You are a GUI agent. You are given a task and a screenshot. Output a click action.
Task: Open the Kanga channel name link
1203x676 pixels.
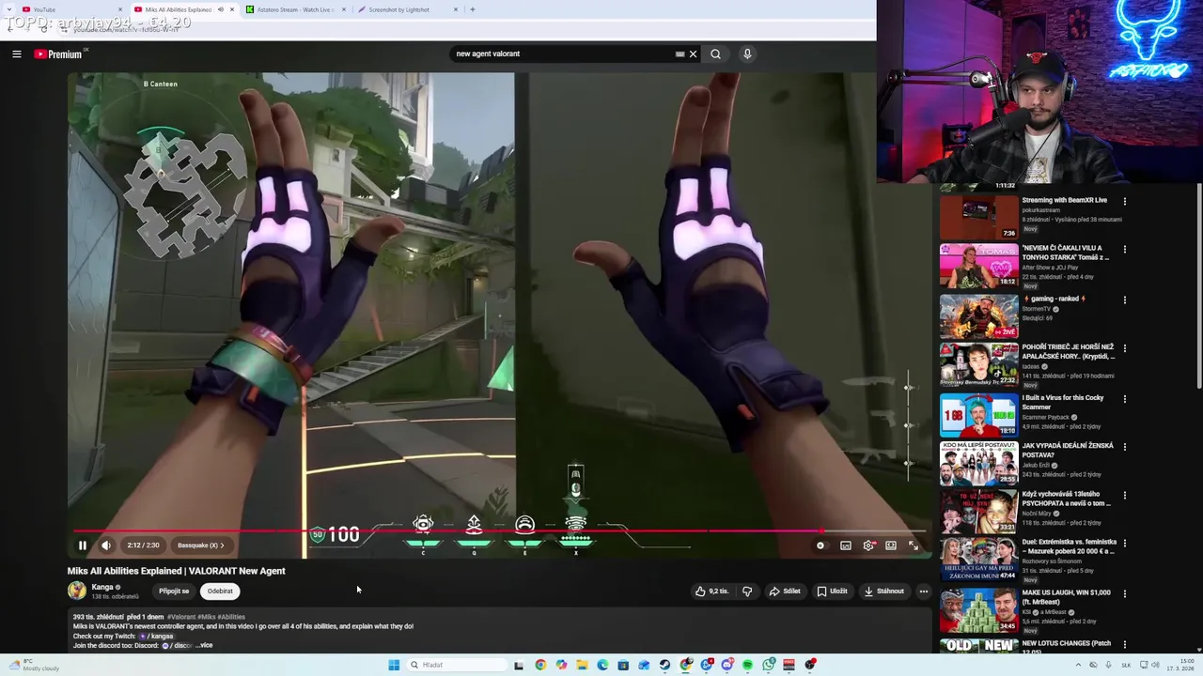(102, 587)
